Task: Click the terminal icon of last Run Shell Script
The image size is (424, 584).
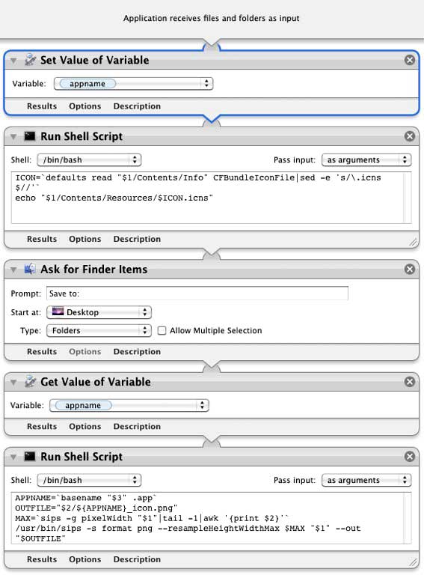Action: (x=30, y=456)
